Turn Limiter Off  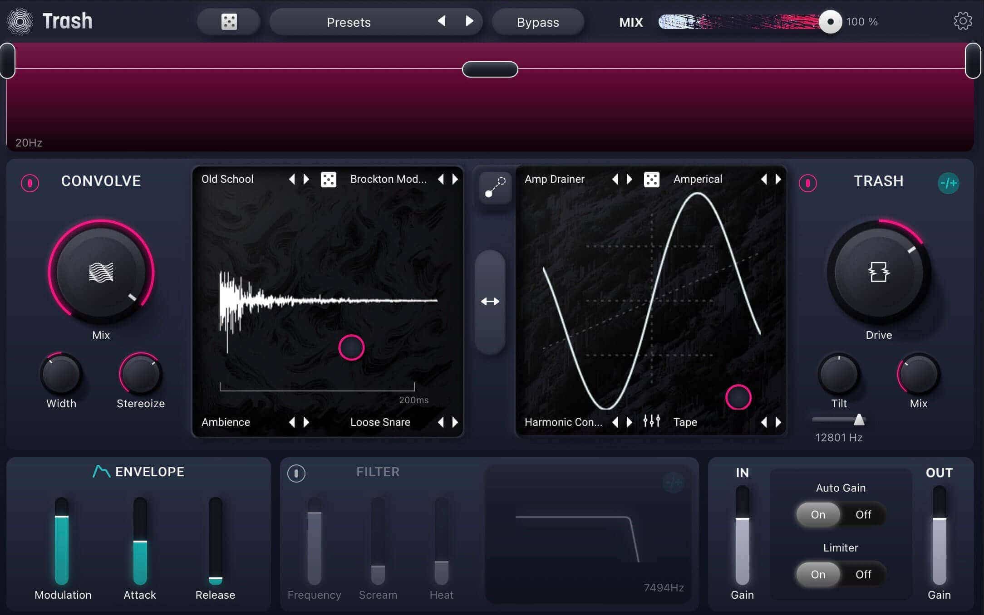pyautogui.click(x=863, y=574)
